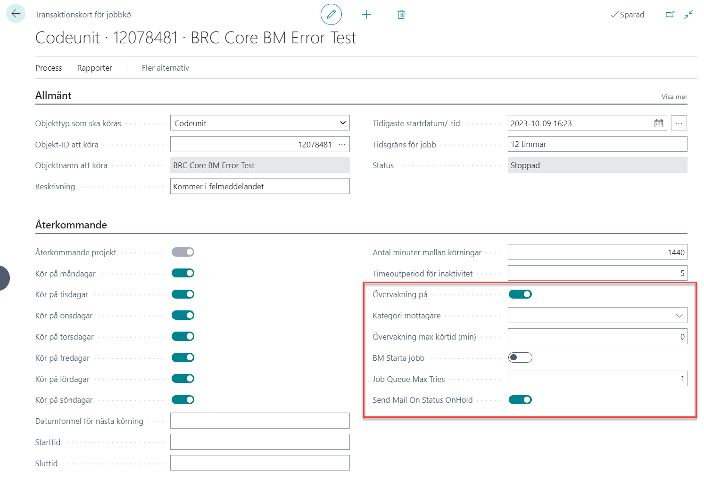Disable Övervakning på switch

[x=520, y=294]
